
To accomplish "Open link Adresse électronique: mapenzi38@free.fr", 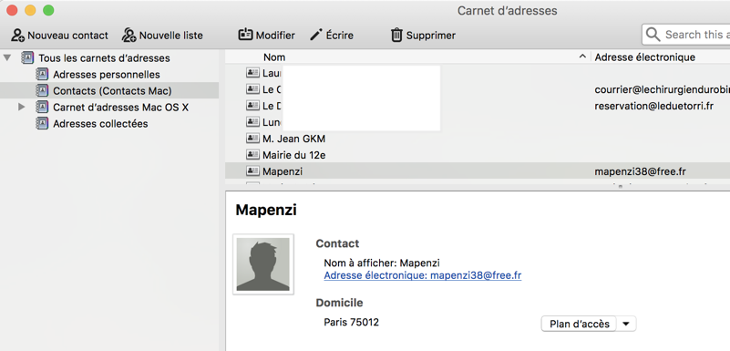I will pos(423,275).
